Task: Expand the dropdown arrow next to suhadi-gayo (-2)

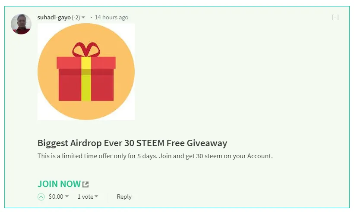Action: 83,17
